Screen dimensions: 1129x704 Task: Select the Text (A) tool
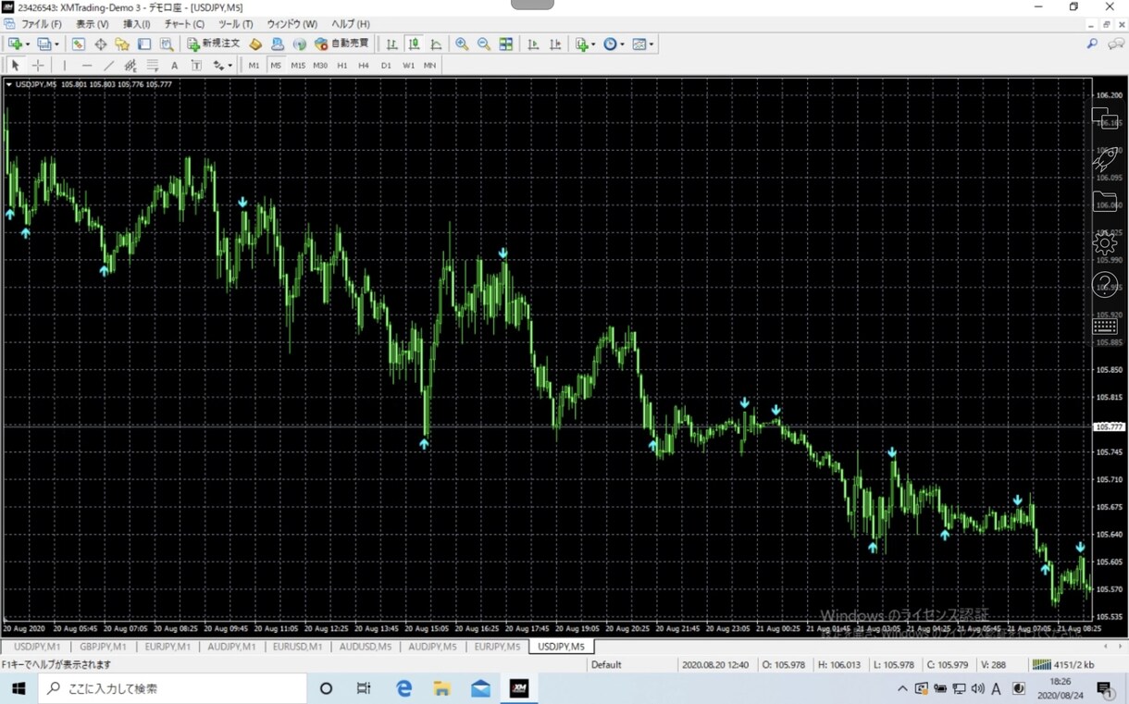pos(174,66)
